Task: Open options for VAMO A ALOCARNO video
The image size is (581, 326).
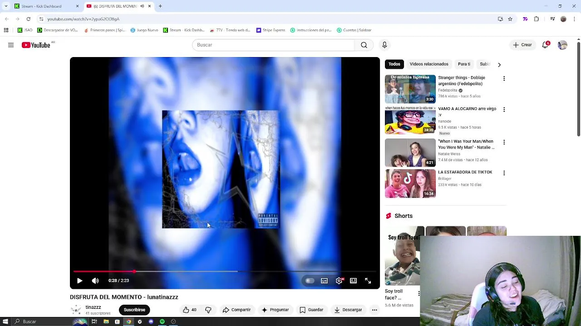Action: coord(504,110)
